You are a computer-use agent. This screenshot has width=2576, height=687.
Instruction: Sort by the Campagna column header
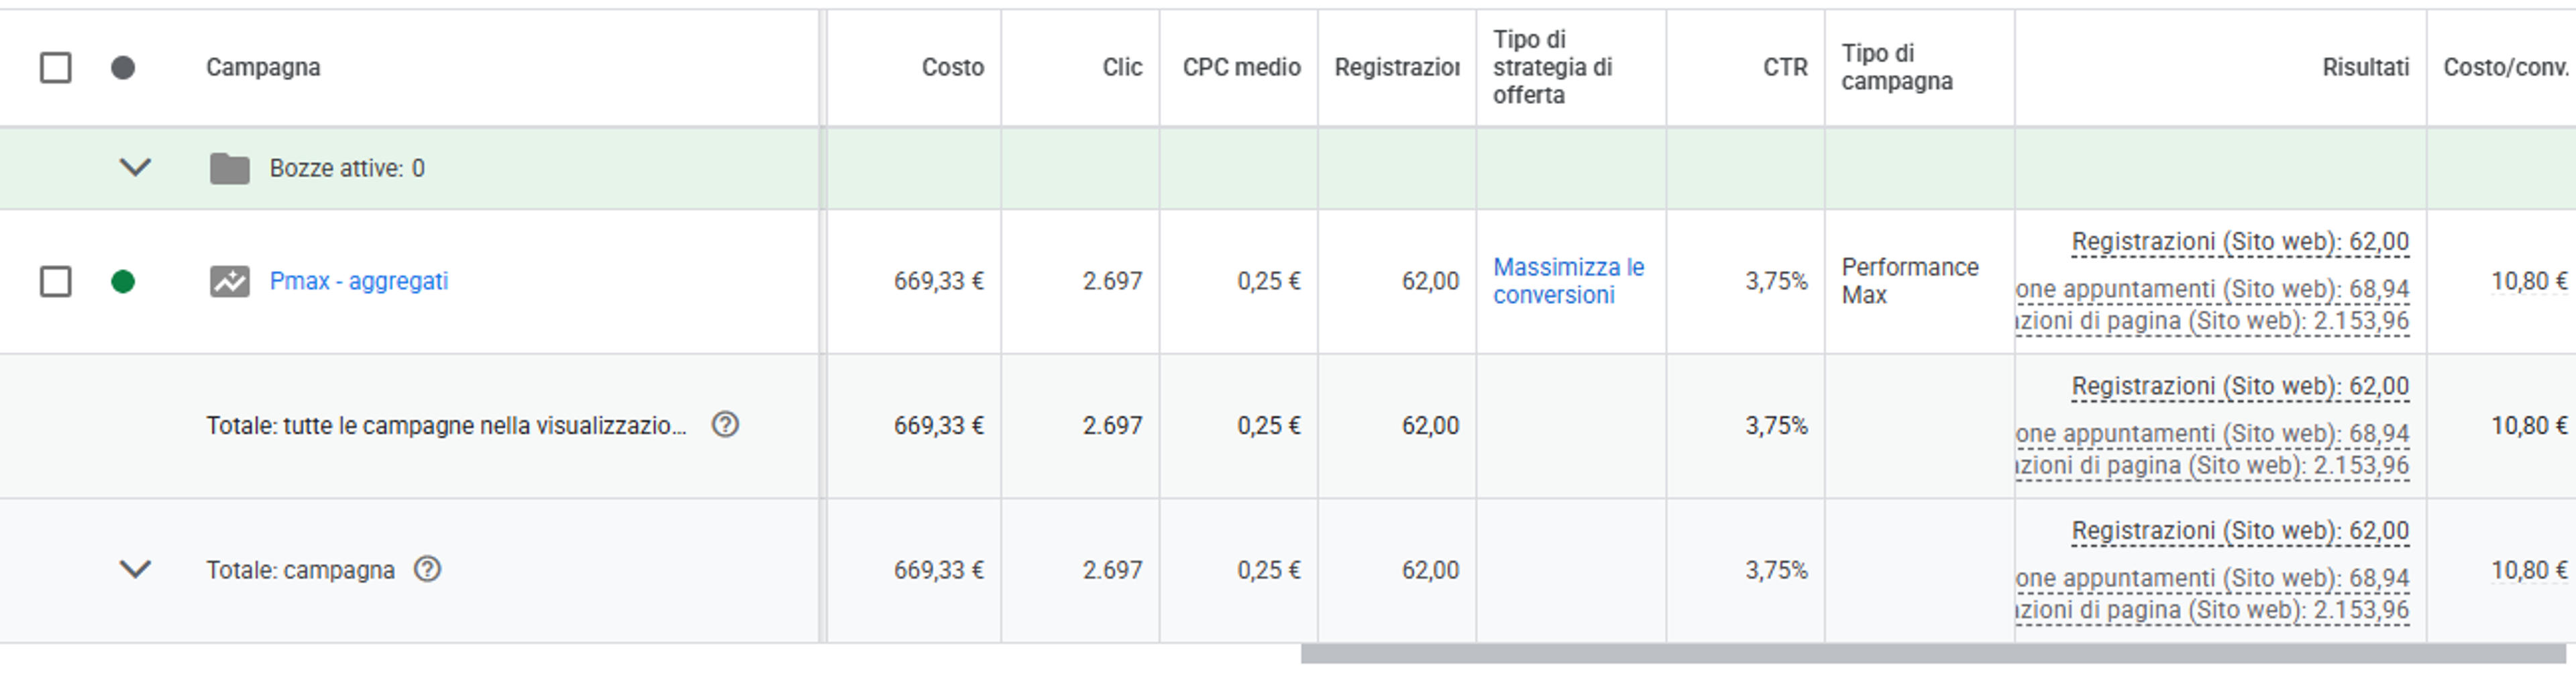coord(263,67)
